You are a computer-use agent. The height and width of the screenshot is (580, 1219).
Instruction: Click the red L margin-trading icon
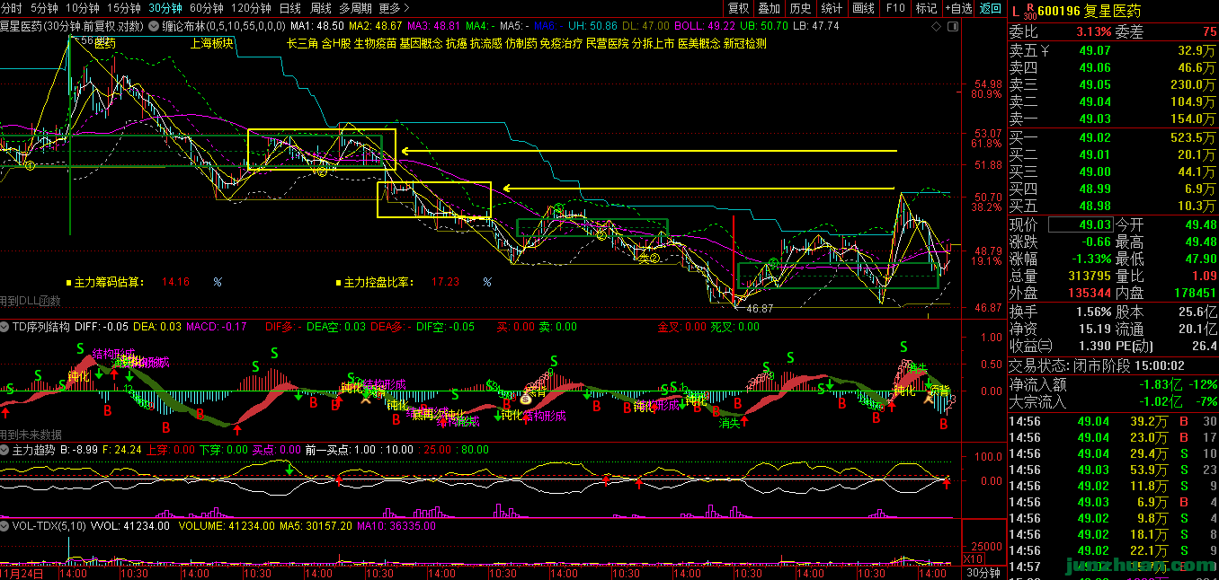pyautogui.click(x=1015, y=11)
